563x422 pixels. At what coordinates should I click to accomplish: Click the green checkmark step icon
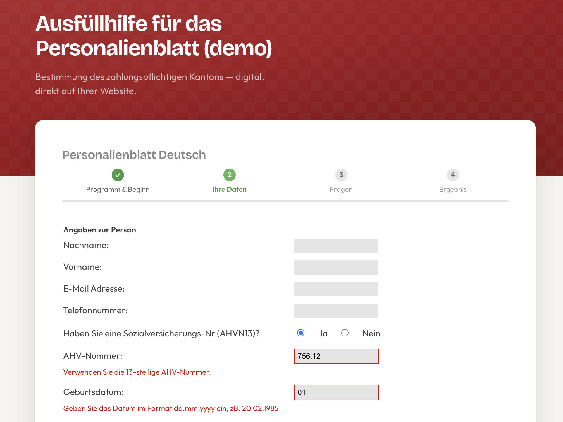pyautogui.click(x=118, y=175)
